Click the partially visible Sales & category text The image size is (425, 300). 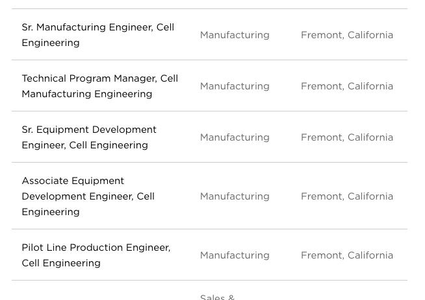click(x=217, y=297)
